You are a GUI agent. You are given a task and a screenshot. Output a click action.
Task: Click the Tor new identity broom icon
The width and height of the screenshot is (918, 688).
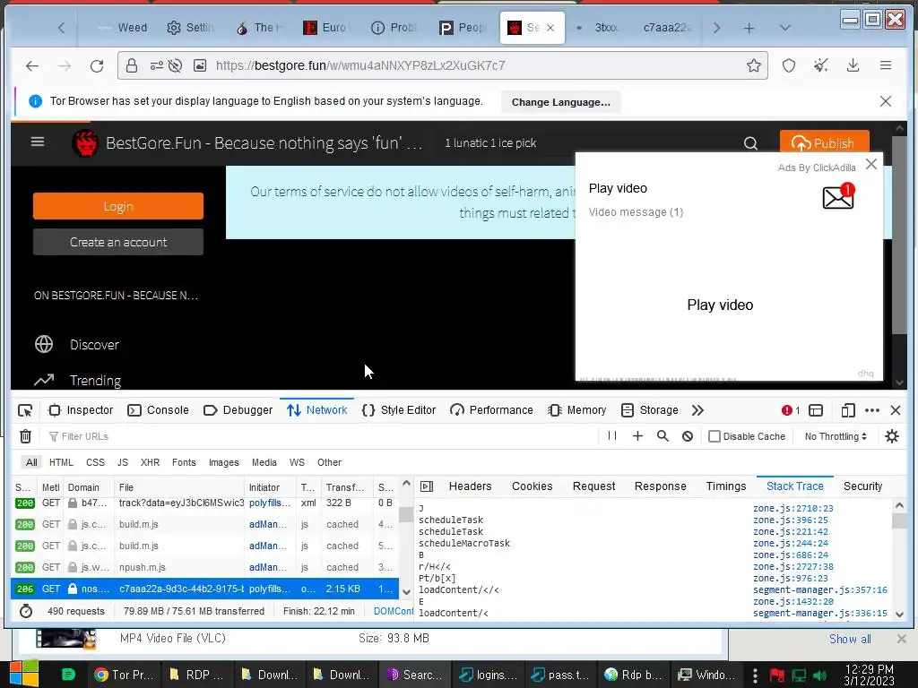point(821,65)
